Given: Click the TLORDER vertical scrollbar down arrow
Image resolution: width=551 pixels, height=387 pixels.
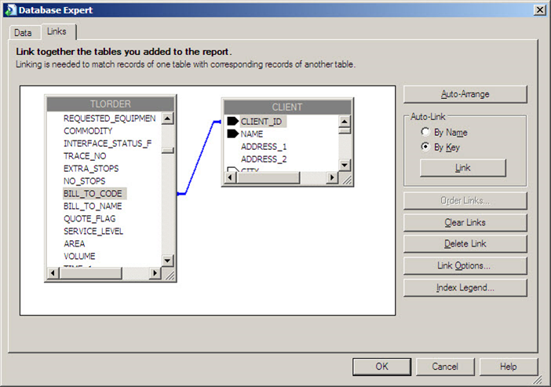Looking at the screenshot, I should pyautogui.click(x=168, y=261).
